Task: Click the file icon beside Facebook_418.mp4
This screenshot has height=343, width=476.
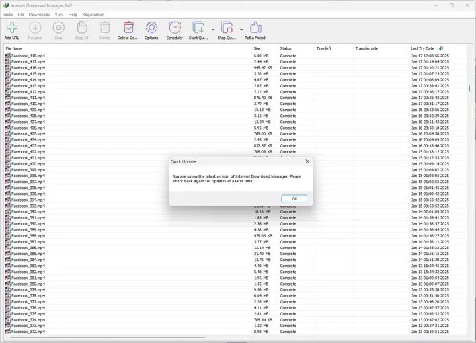Action: pos(8,56)
